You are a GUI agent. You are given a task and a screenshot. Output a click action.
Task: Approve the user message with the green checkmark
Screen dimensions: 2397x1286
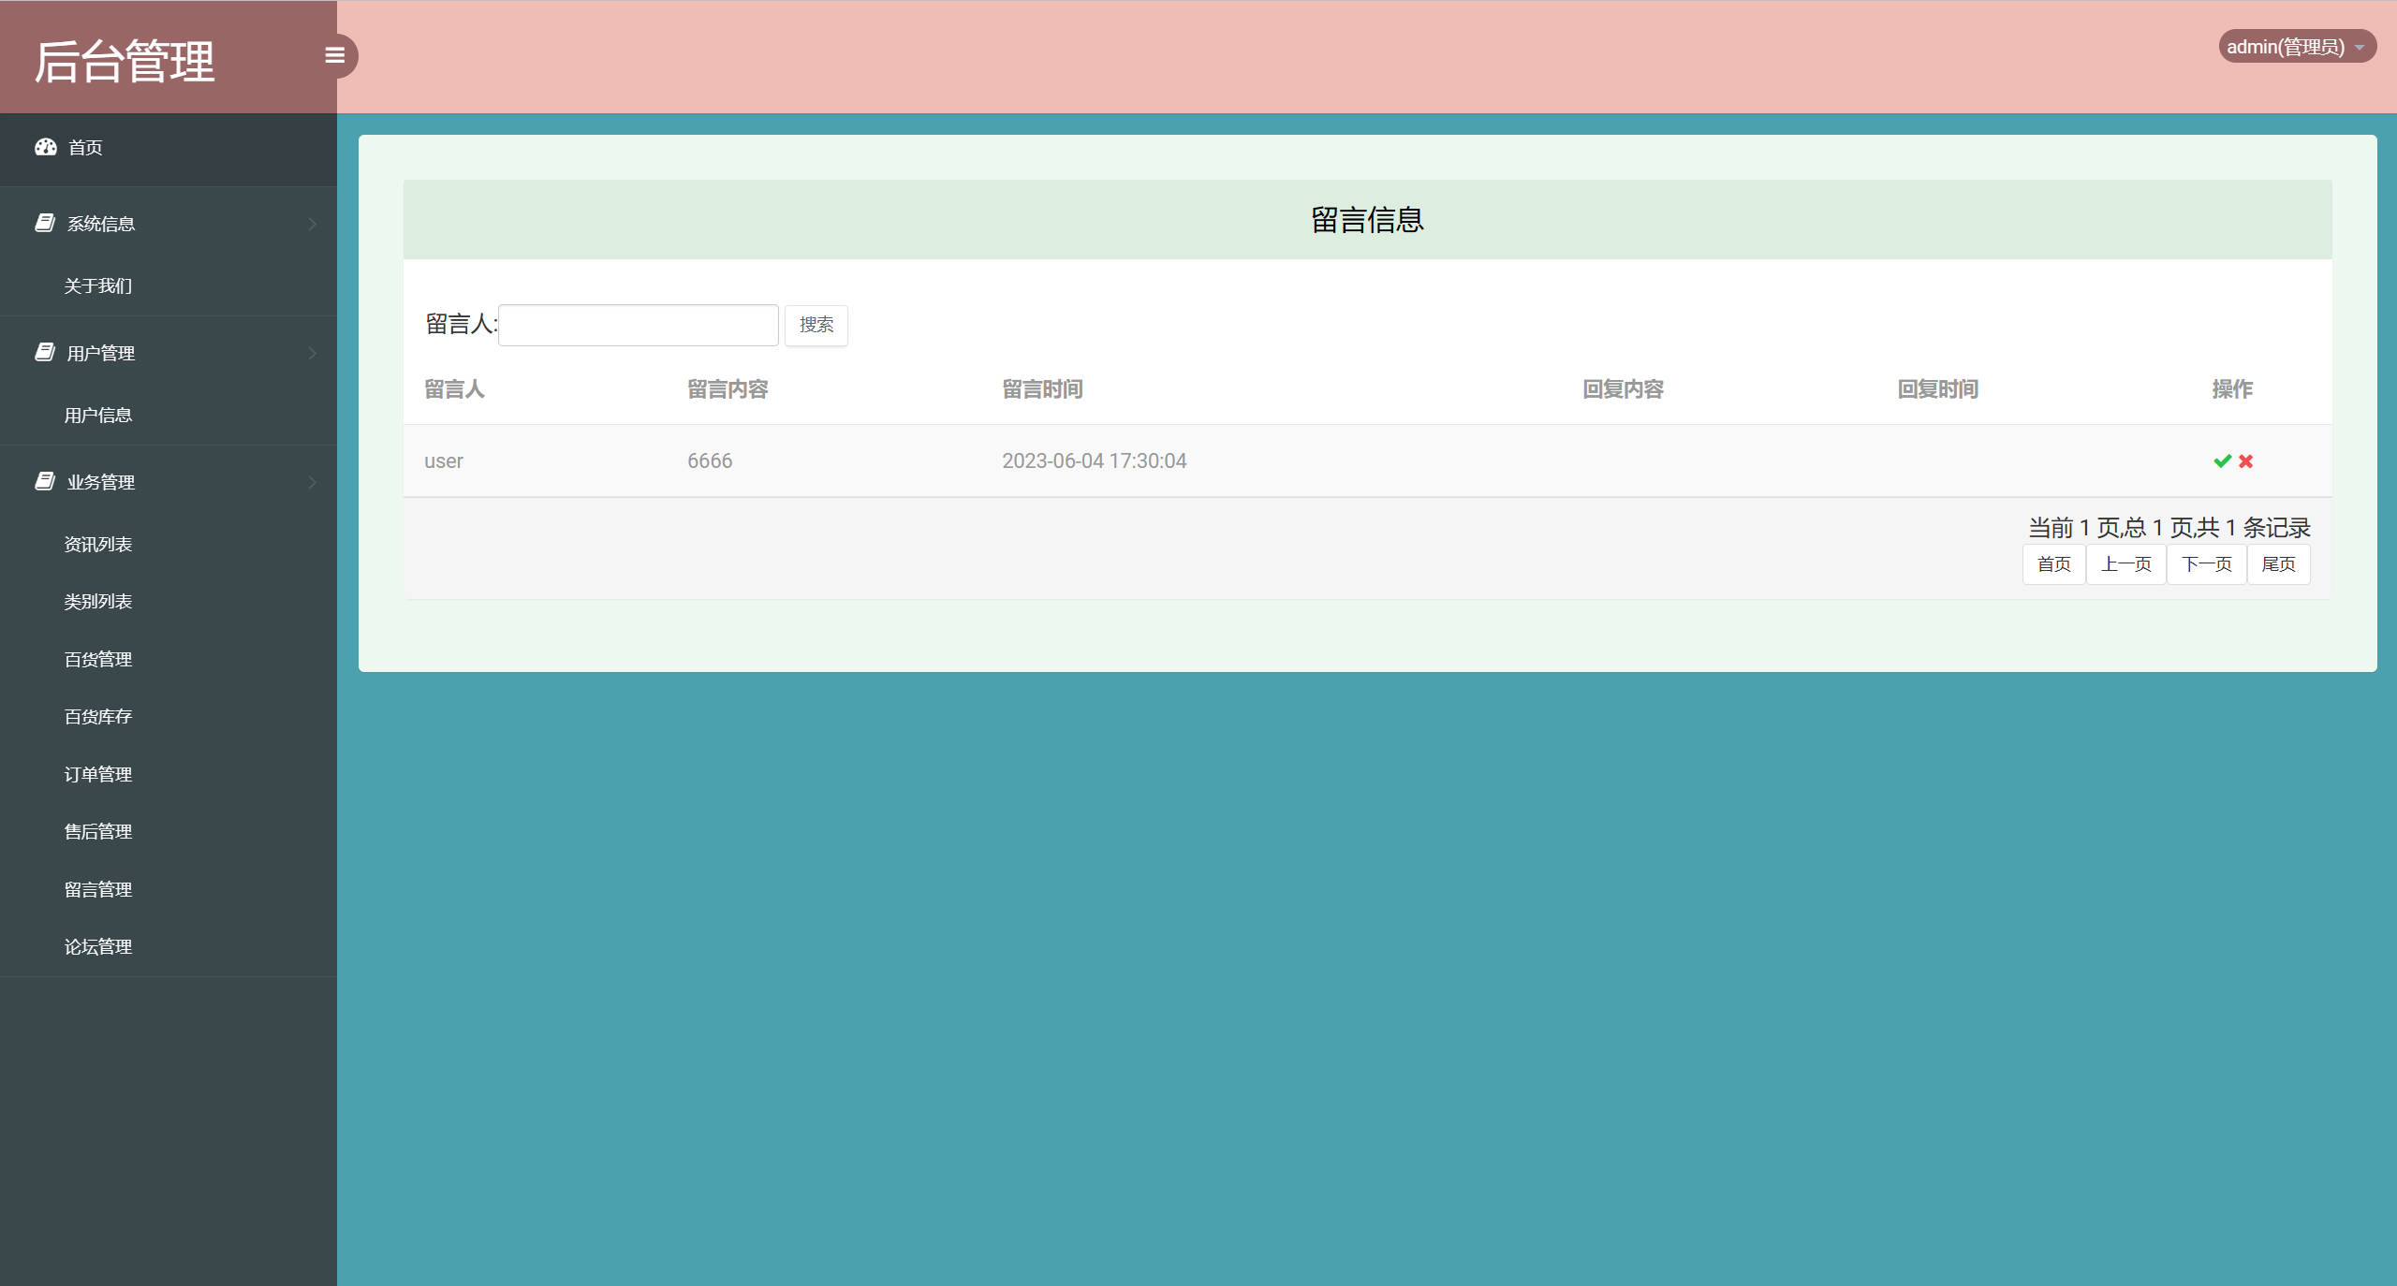[2221, 460]
